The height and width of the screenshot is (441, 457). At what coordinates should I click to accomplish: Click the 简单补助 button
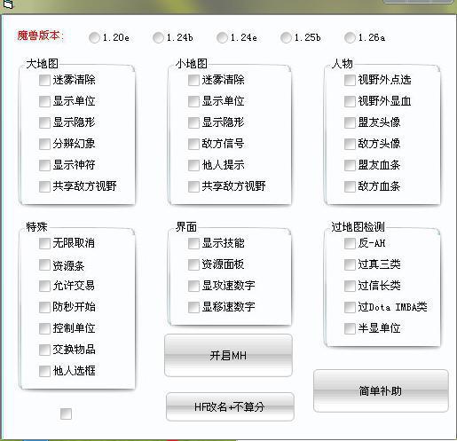pos(381,390)
